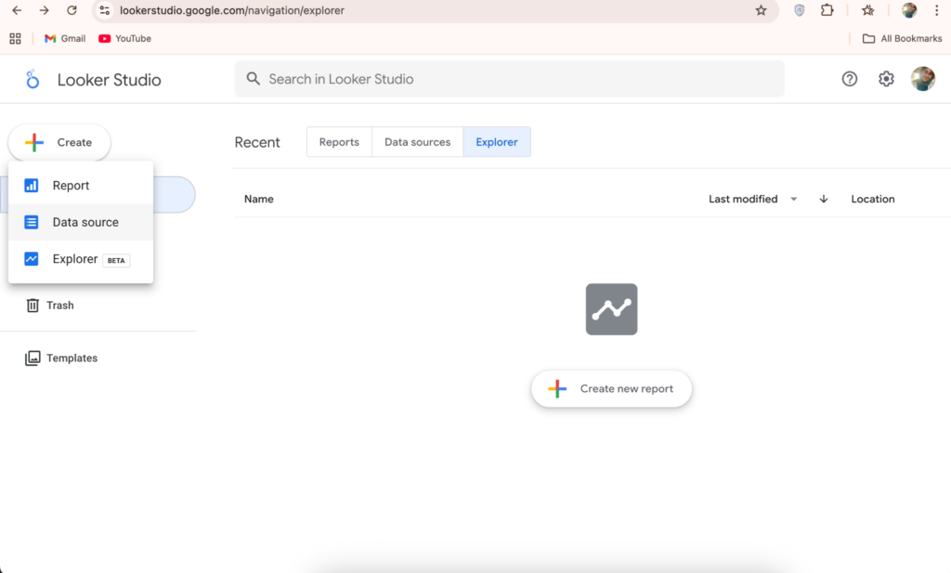Select Explorer BETA from Create menu
951x573 pixels.
[75, 259]
